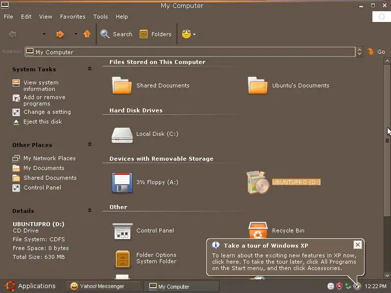Open My Network Places link
Viewport: 391px width, 293px height.
pyautogui.click(x=49, y=158)
